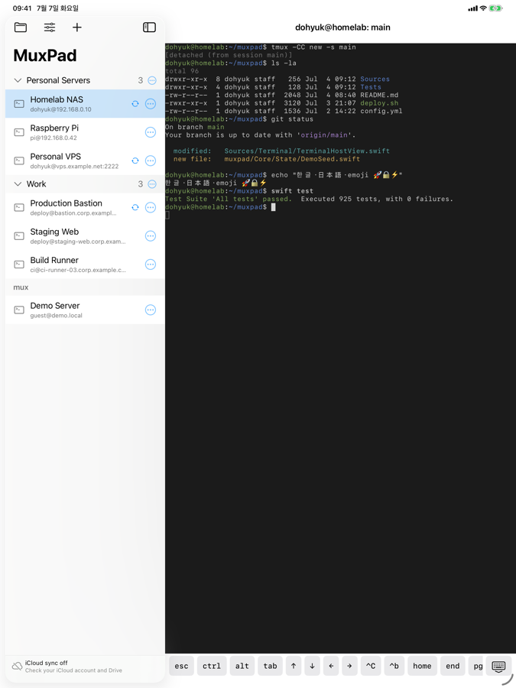Tap the esc key button
Screen dimensions: 516x688
click(x=181, y=666)
